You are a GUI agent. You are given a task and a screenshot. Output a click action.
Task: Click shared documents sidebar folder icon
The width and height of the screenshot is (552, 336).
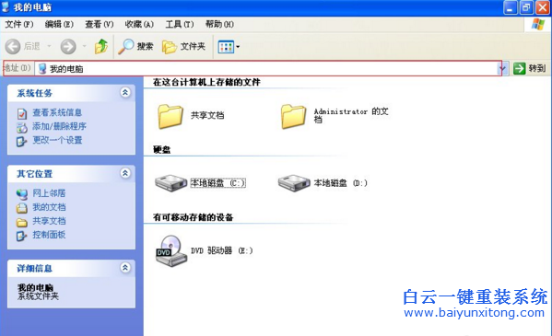pyautogui.click(x=22, y=223)
